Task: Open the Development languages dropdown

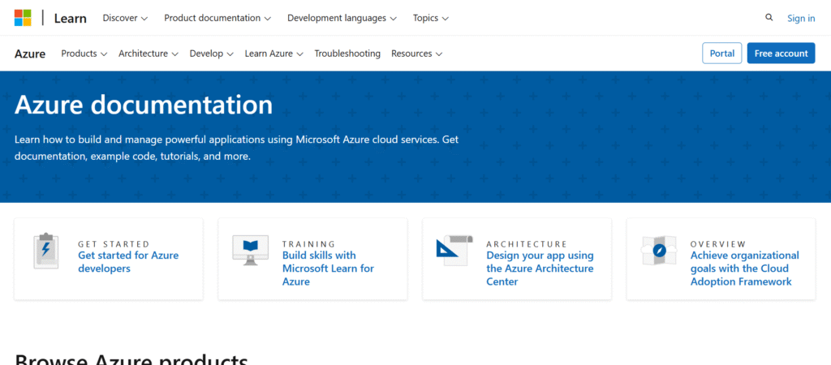Action: [x=342, y=18]
